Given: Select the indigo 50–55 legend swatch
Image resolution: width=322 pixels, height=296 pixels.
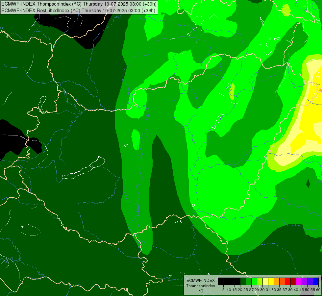Looking at the screenshot, I should point(310,281).
